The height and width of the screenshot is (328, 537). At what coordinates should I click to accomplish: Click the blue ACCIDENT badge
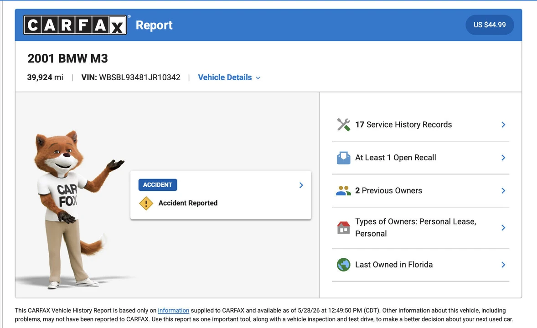pyautogui.click(x=158, y=185)
